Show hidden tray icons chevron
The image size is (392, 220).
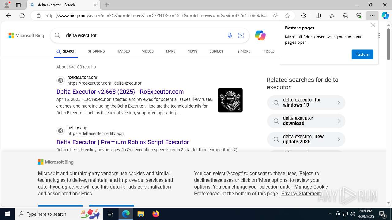(x=330, y=214)
